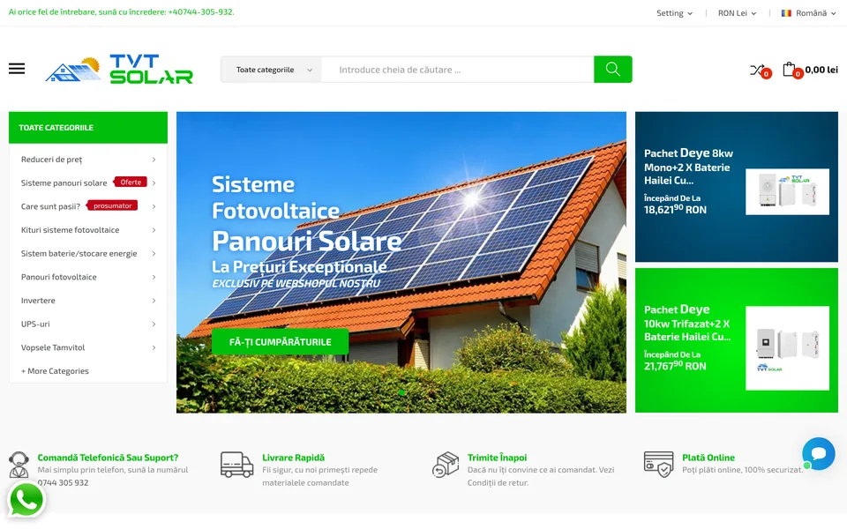The image size is (847, 529).
Task: Open the blue live chat bubble
Action: coord(819,453)
